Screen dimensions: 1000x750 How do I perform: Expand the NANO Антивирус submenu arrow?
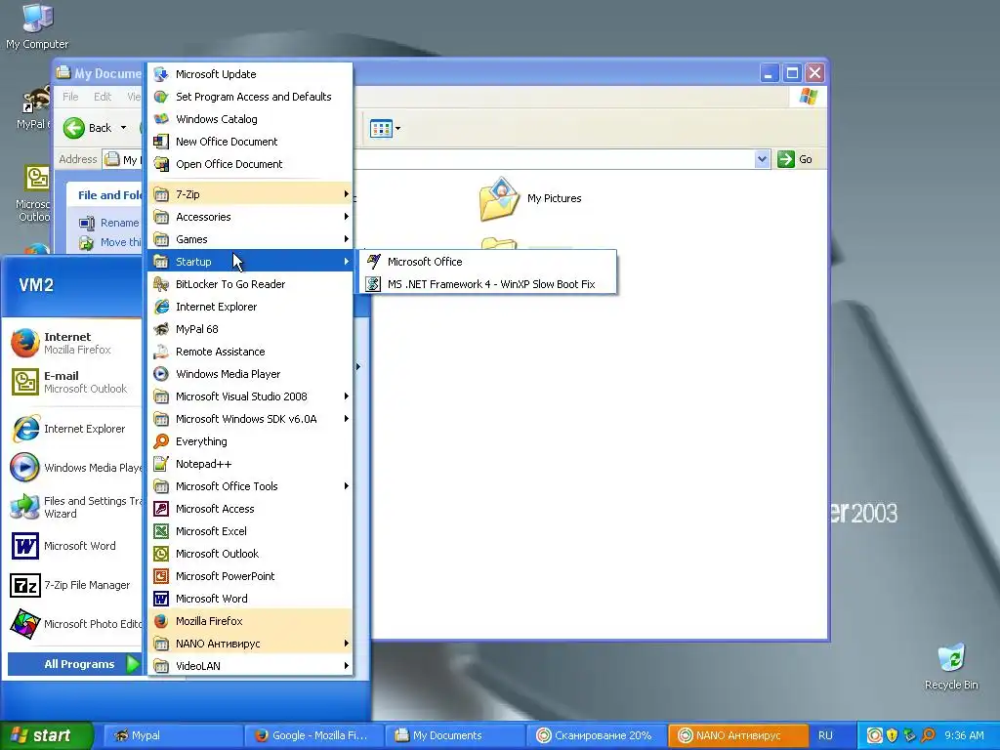tap(347, 644)
